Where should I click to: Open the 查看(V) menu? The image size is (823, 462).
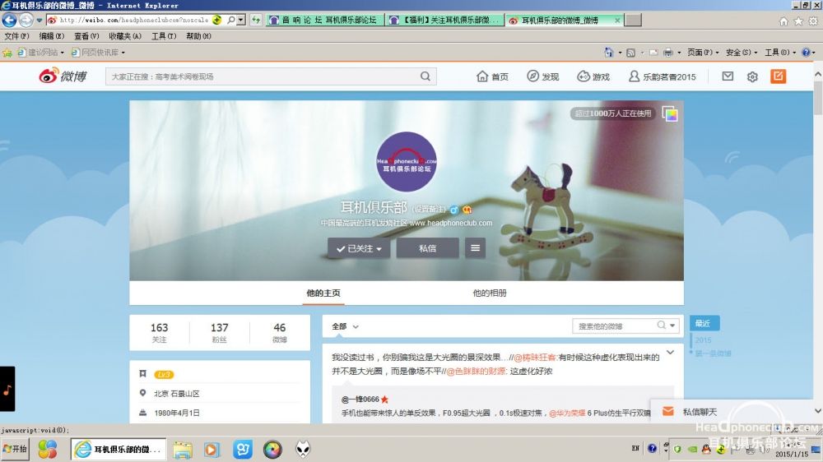tap(86, 36)
